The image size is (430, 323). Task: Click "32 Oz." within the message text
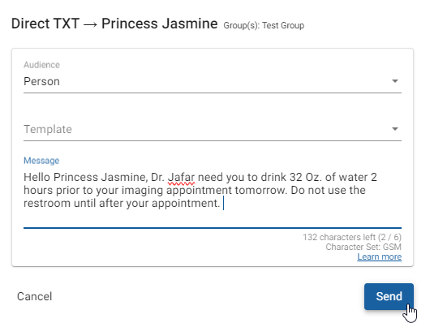click(306, 177)
